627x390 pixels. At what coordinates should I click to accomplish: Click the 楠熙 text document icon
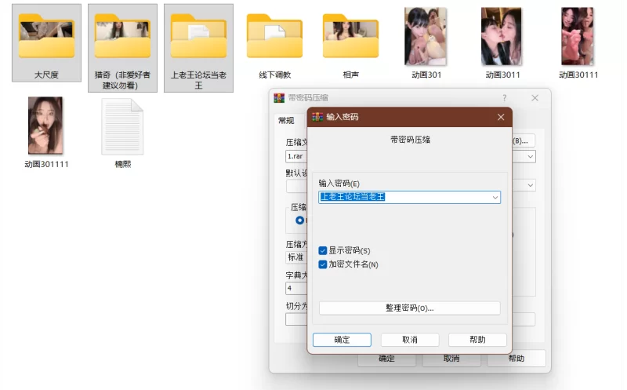pyautogui.click(x=122, y=127)
